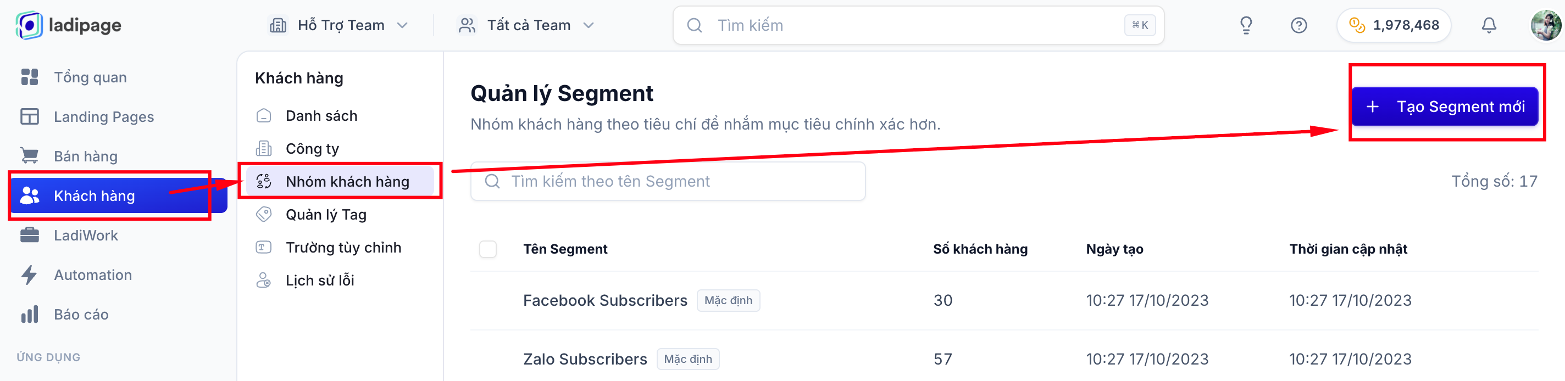The height and width of the screenshot is (381, 1565).
Task: Expand the Tất cả Team dropdown
Action: click(525, 25)
